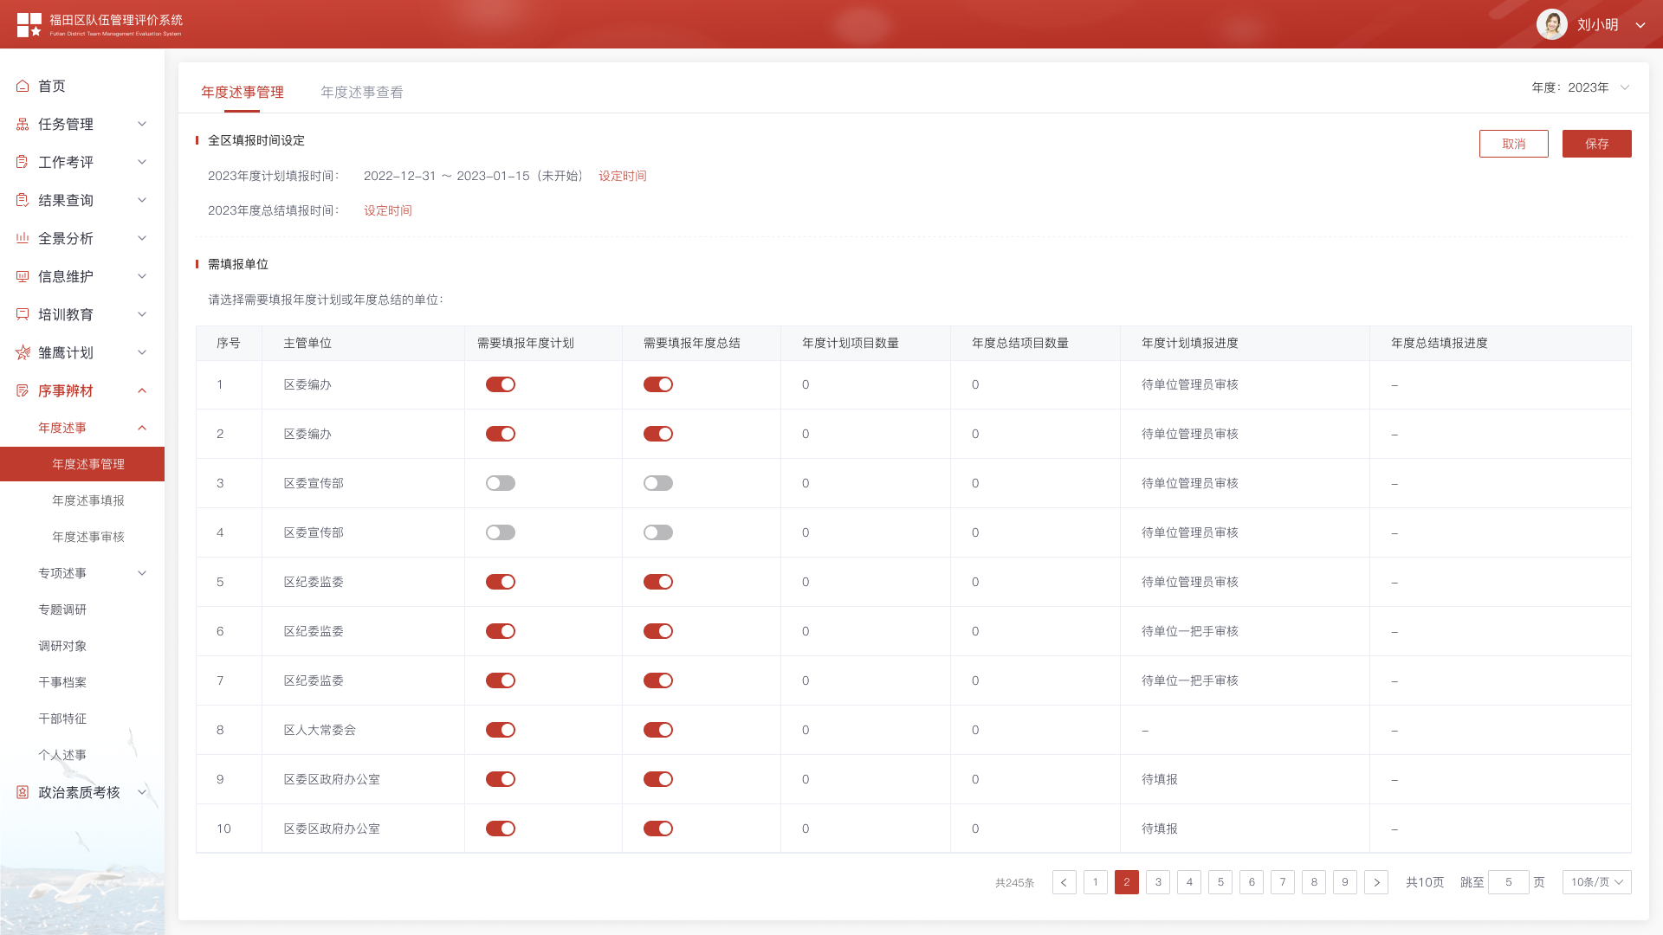Open the user menu chevron beside 刘小明

click(1640, 25)
